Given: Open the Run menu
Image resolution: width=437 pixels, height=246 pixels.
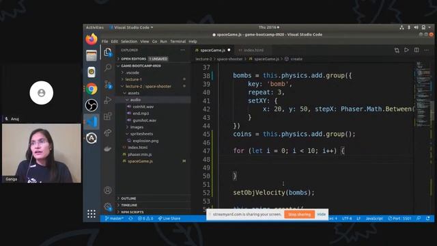Looking at the screenshot, I should tap(164, 41).
